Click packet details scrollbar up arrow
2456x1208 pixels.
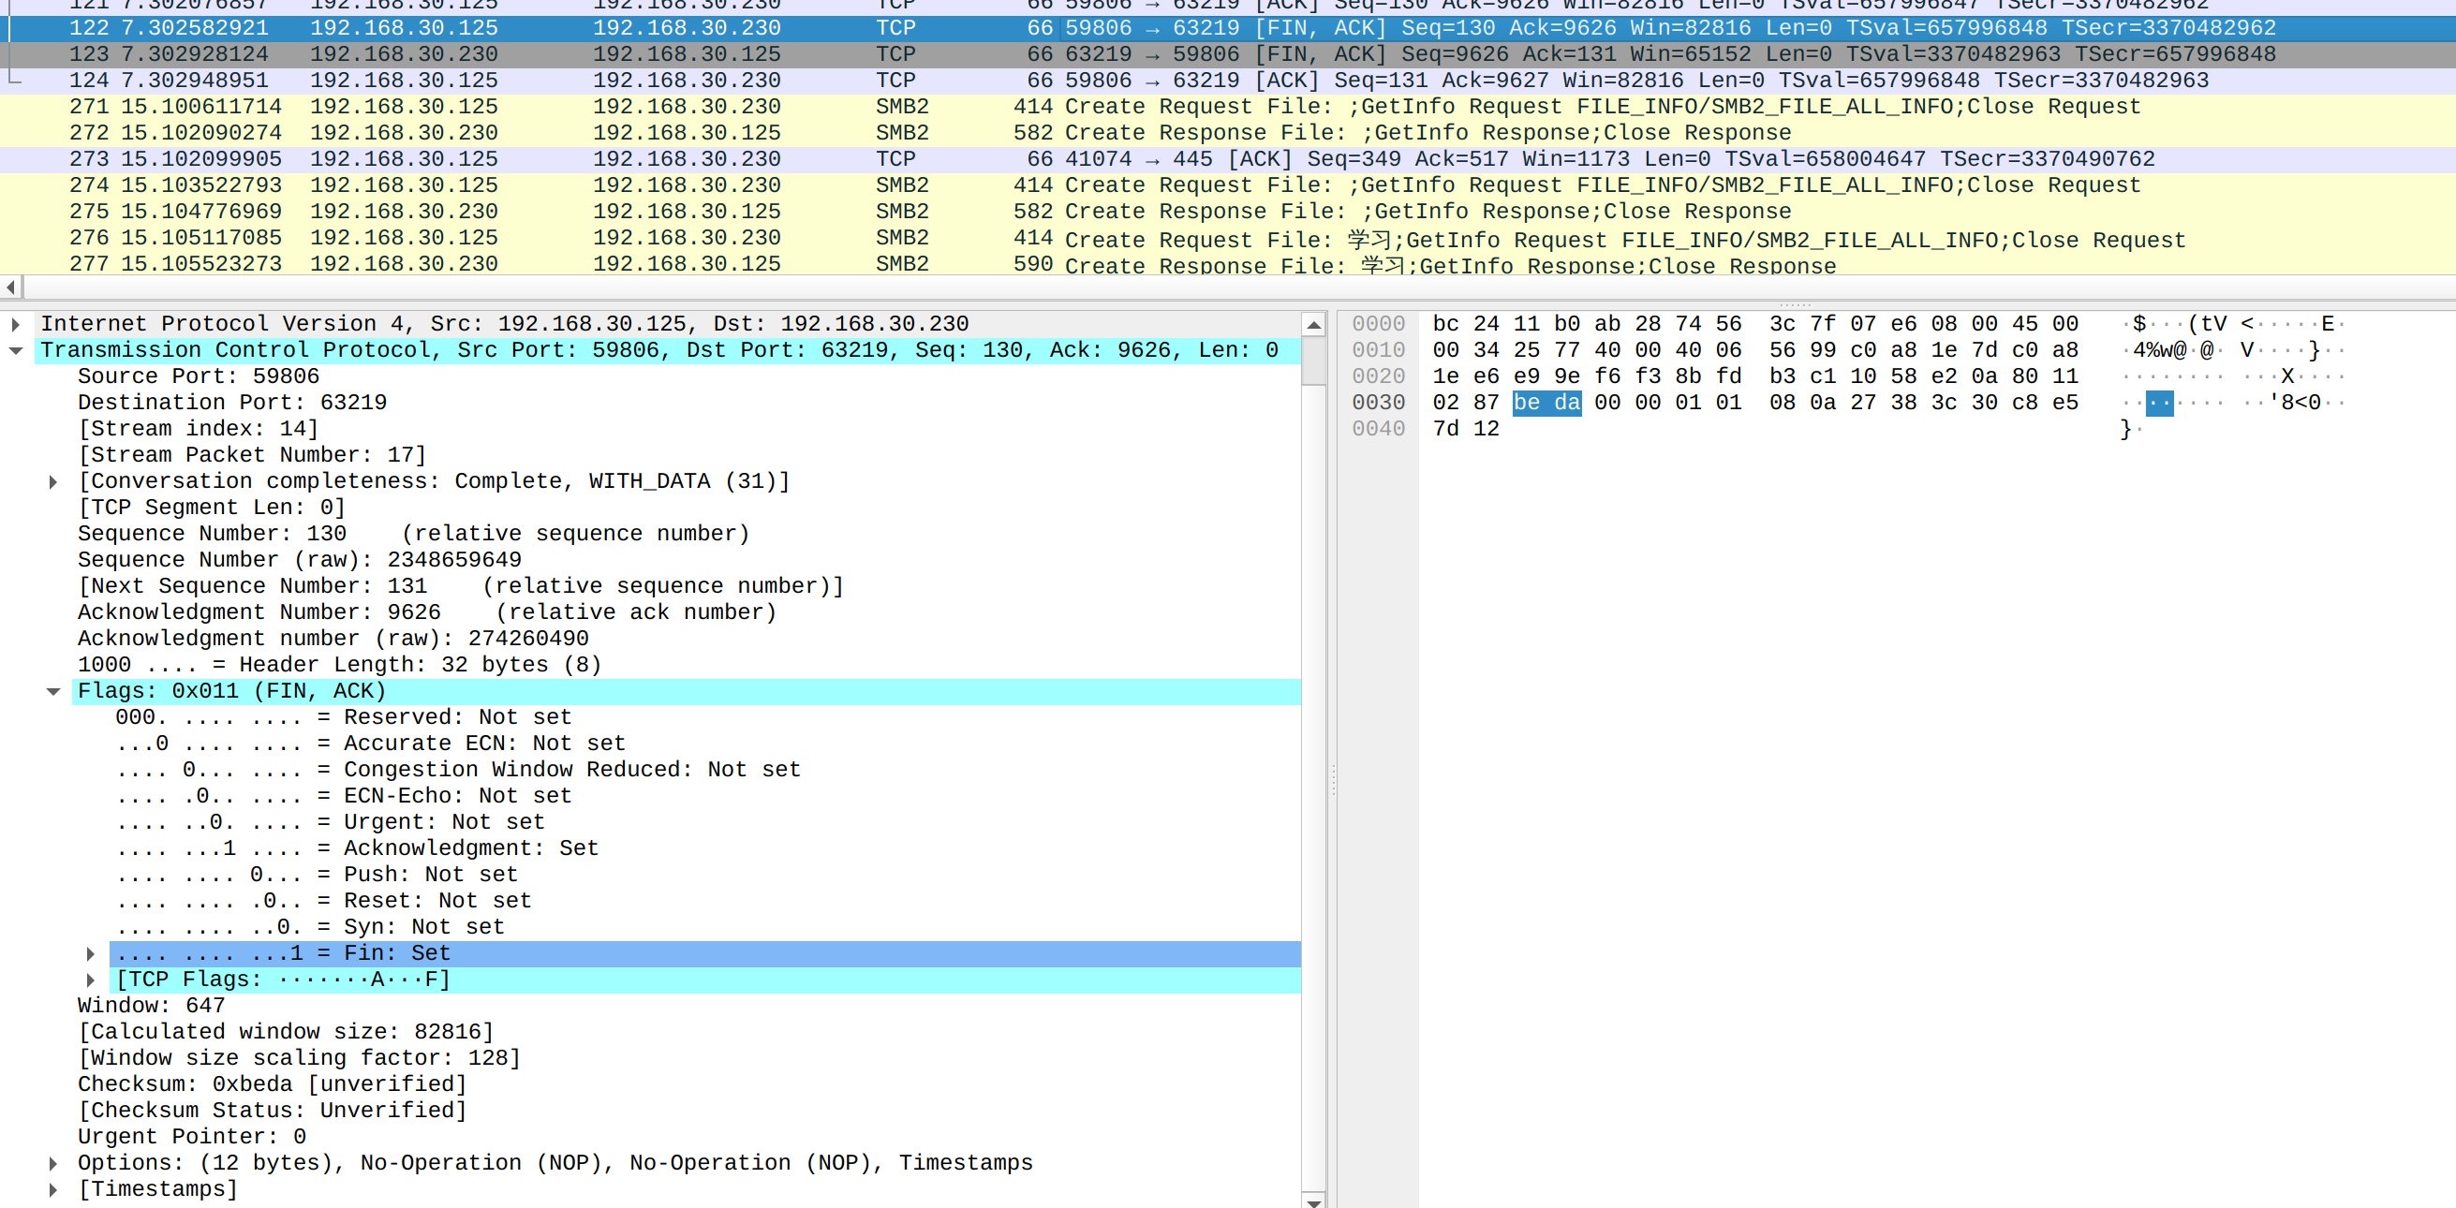(1313, 325)
